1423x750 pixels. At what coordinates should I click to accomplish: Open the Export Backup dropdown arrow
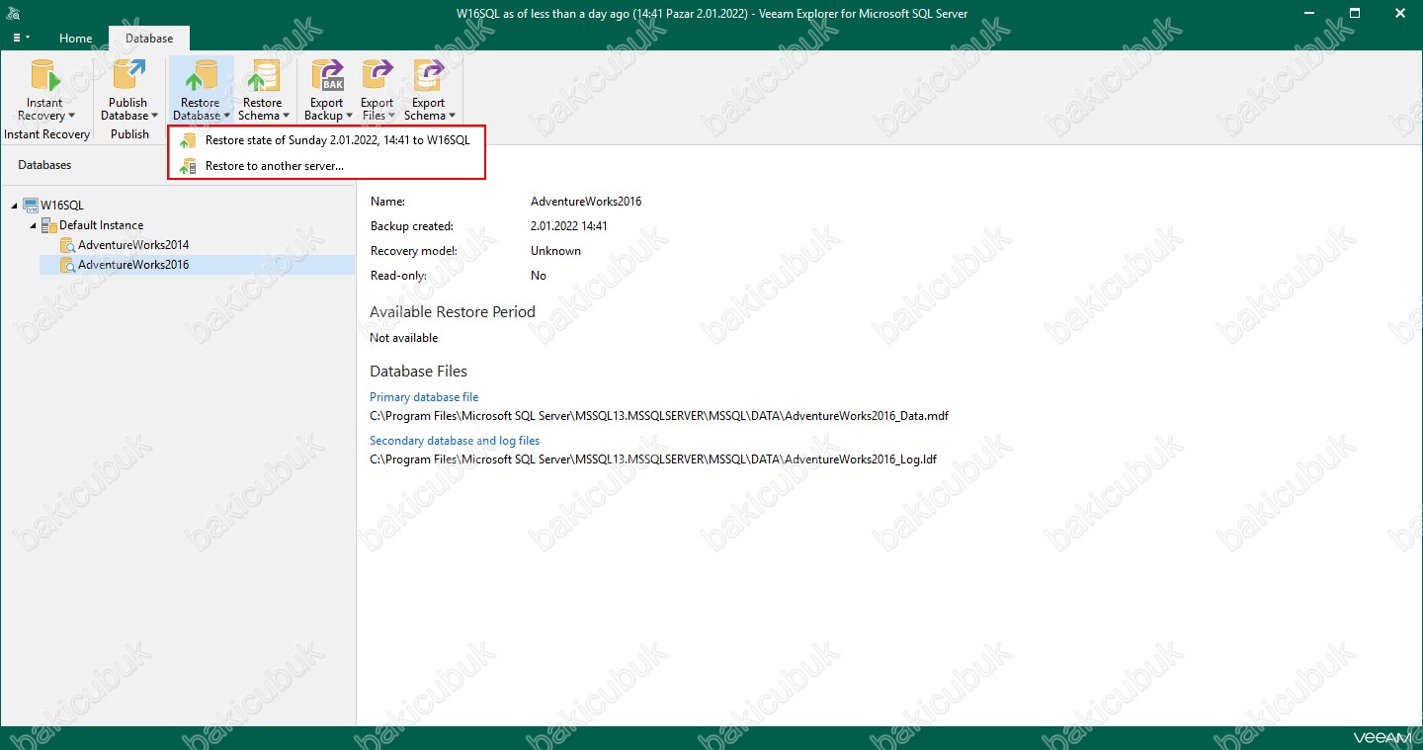click(349, 117)
